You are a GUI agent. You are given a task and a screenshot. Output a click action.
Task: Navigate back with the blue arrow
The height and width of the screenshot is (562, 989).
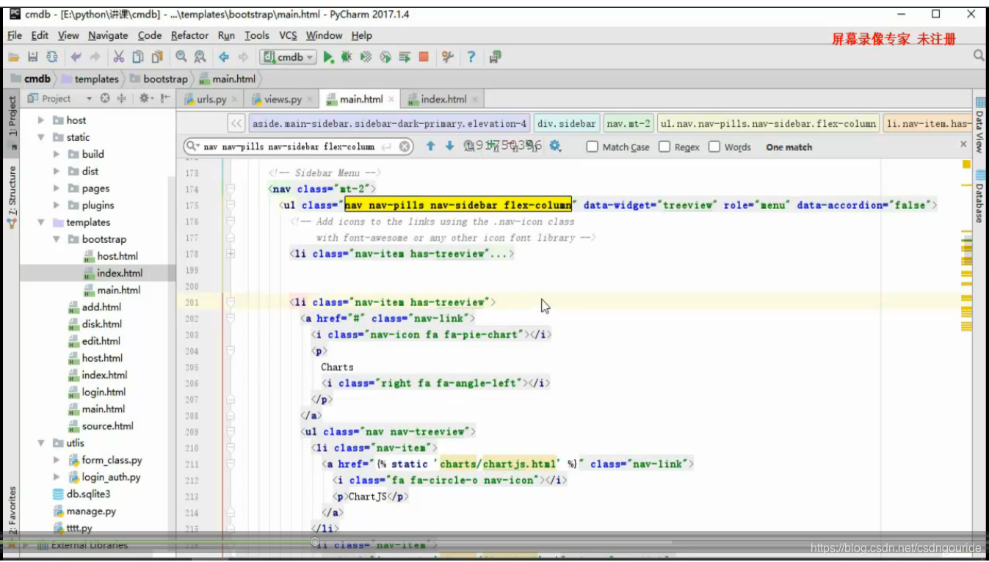224,57
